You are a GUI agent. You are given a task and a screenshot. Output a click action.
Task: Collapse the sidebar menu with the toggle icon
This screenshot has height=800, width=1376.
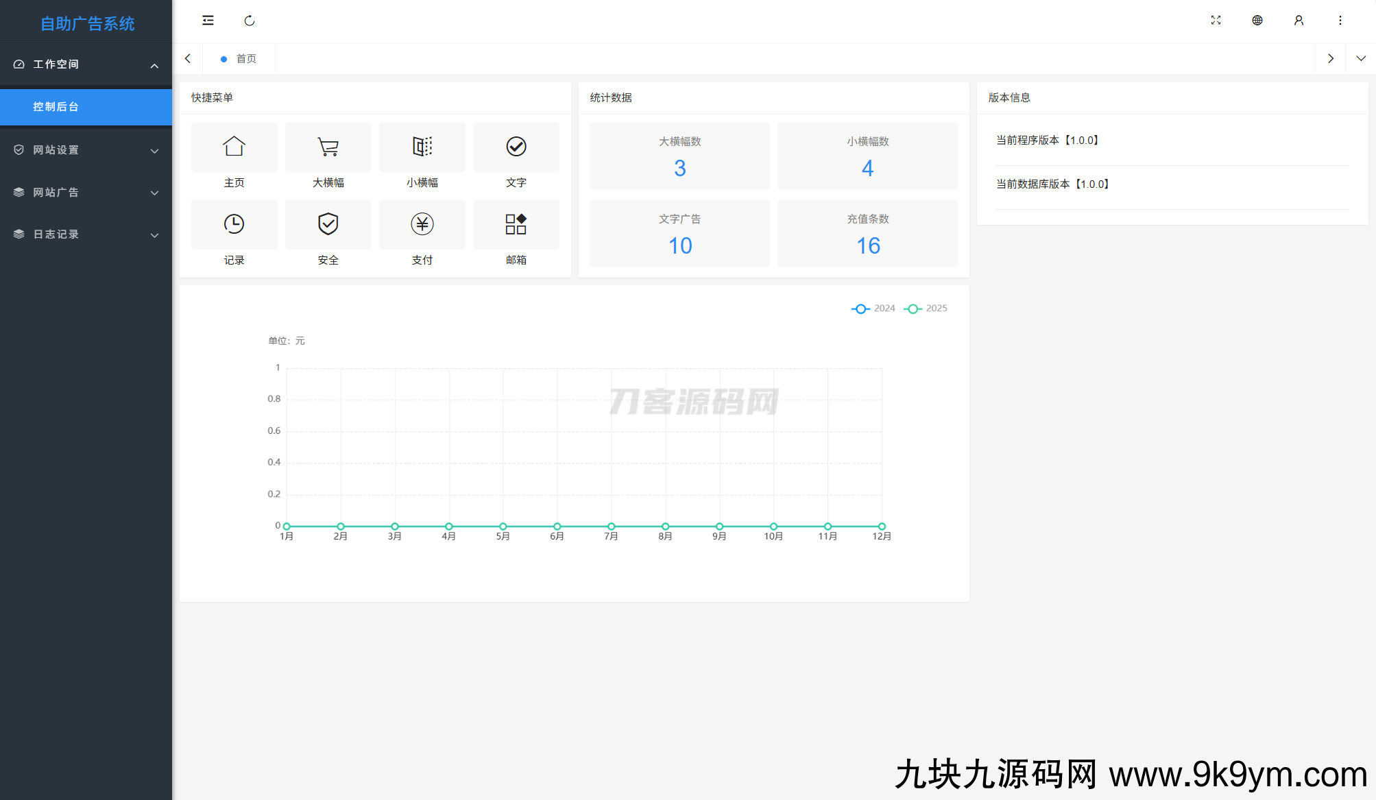(208, 21)
